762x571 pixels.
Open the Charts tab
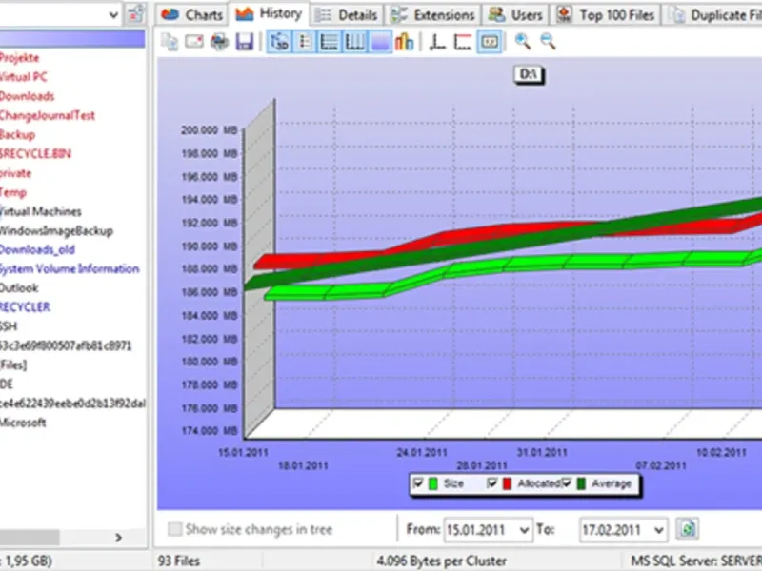192,15
